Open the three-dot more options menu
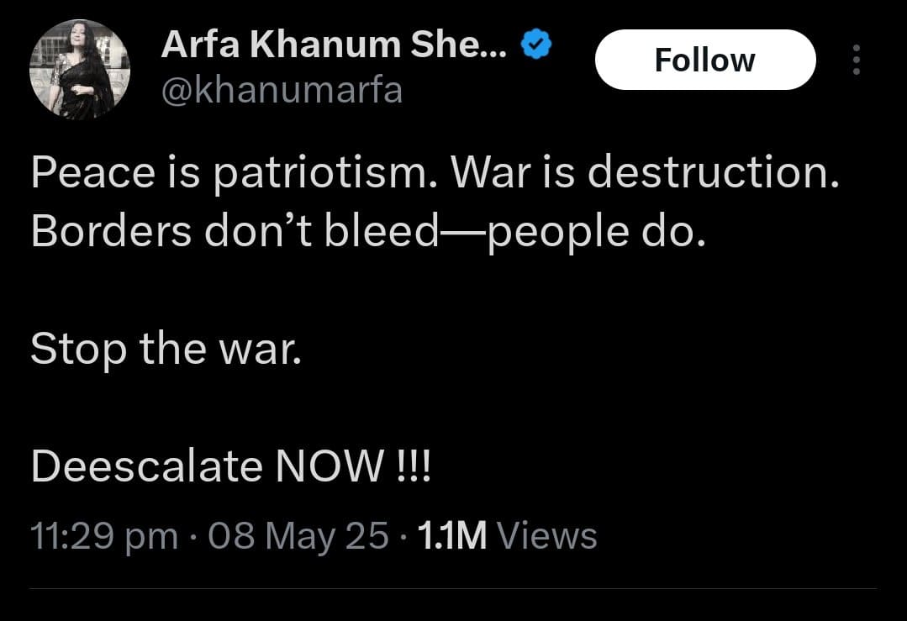 pyautogui.click(x=856, y=60)
